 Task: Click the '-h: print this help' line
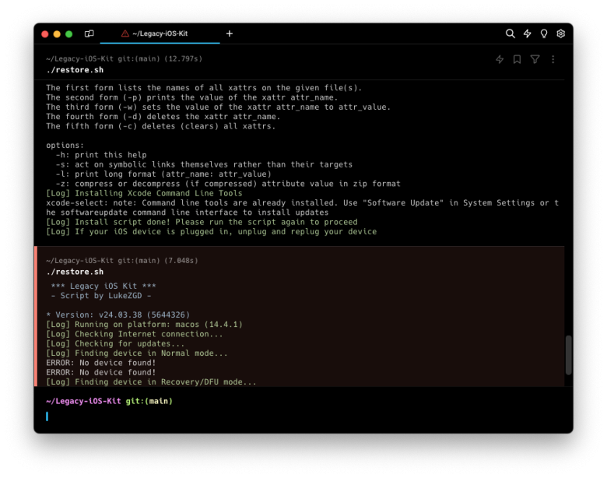point(101,155)
